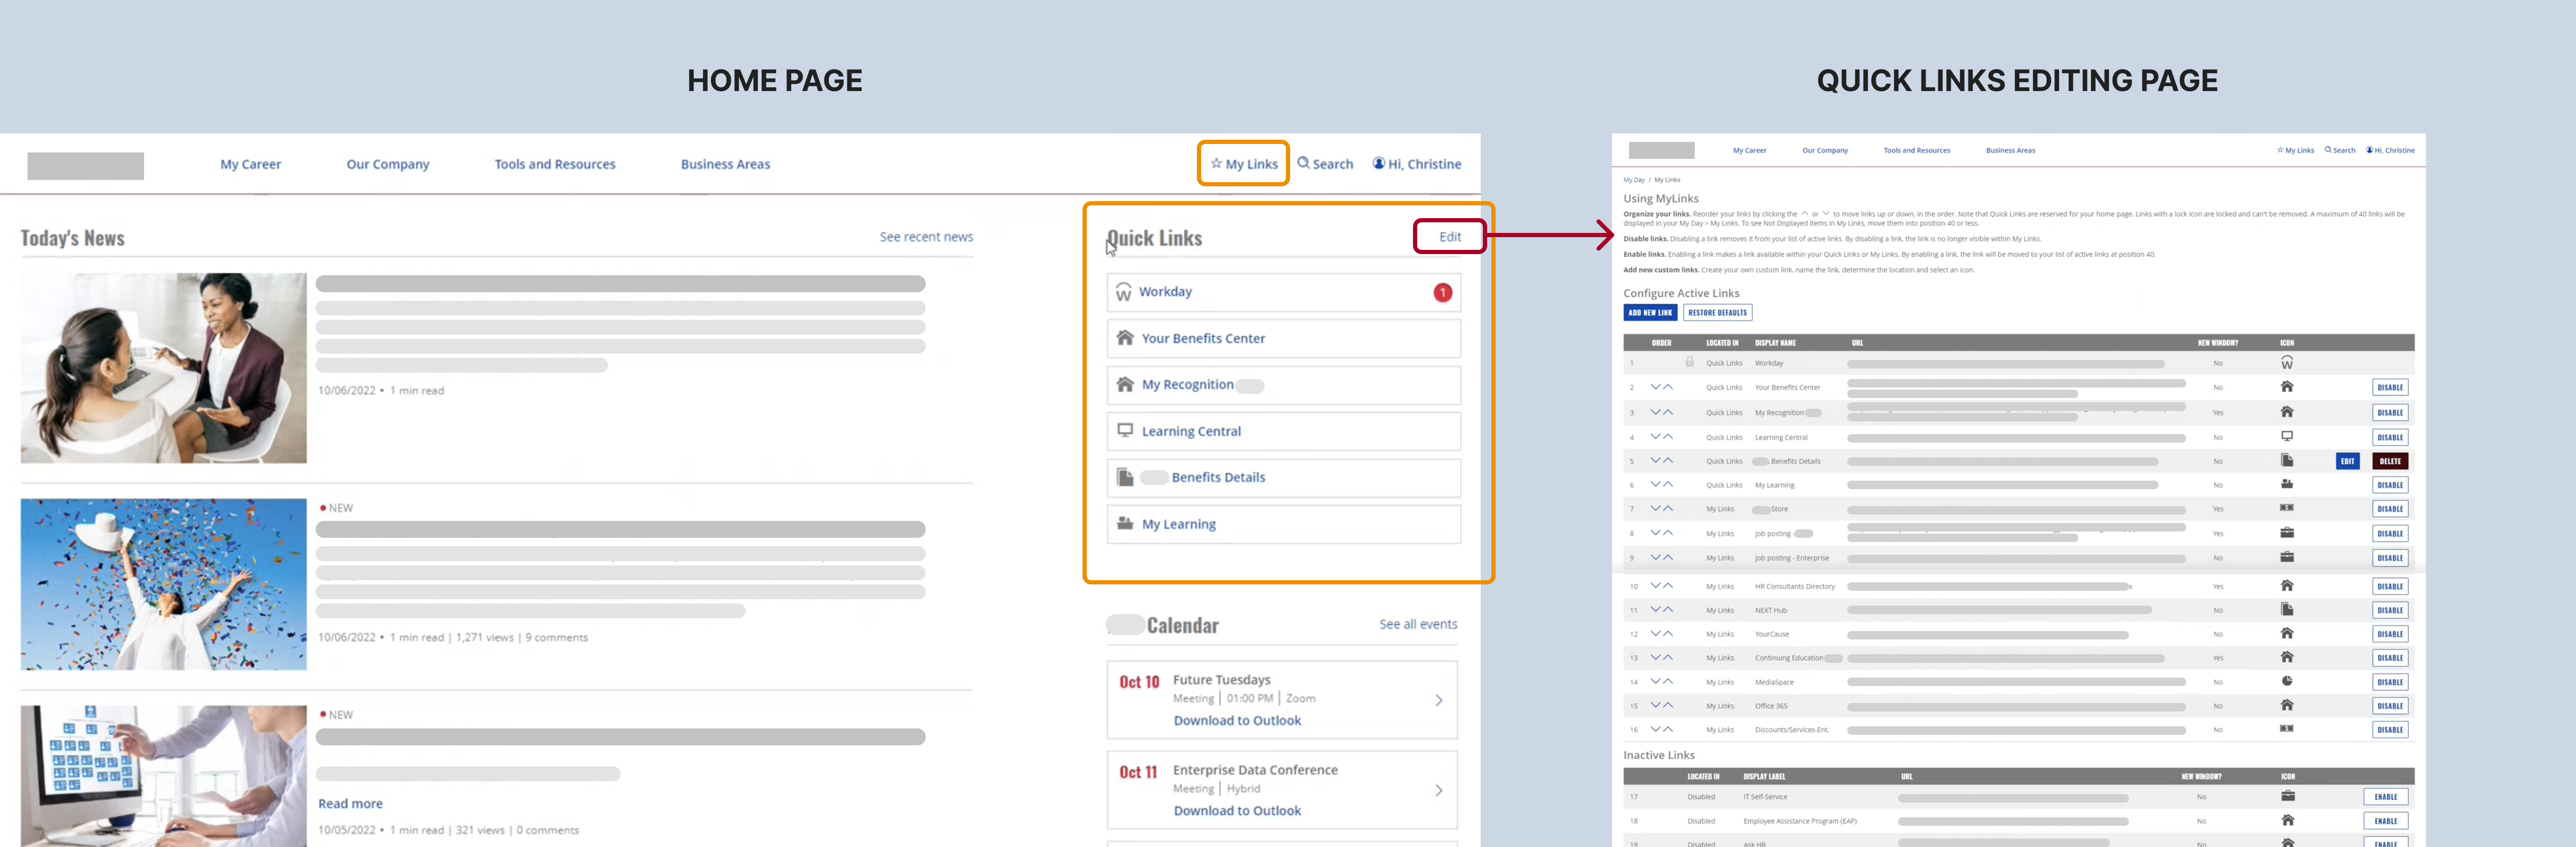This screenshot has height=847, width=2576.
Task: Open the computer screen news thumbnail
Action: pyautogui.click(x=163, y=776)
